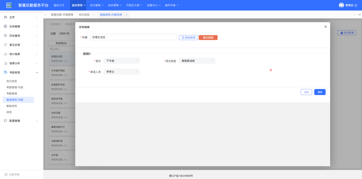Open the 服务大厅 top menu
This screenshot has width=362, height=179.
[59, 5]
